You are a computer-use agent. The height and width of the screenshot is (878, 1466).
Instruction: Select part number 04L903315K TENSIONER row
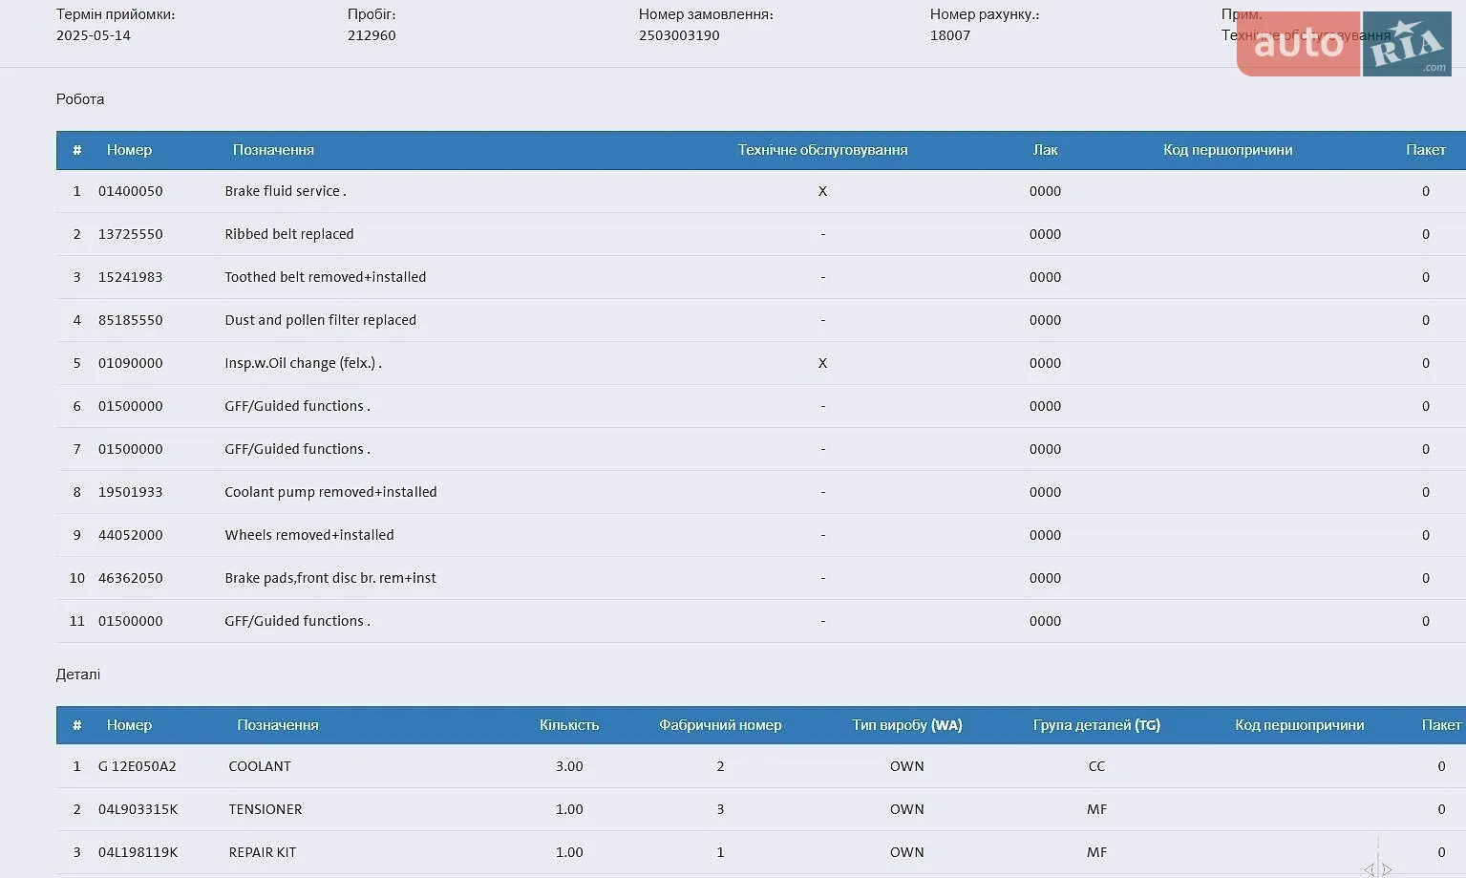760,809
